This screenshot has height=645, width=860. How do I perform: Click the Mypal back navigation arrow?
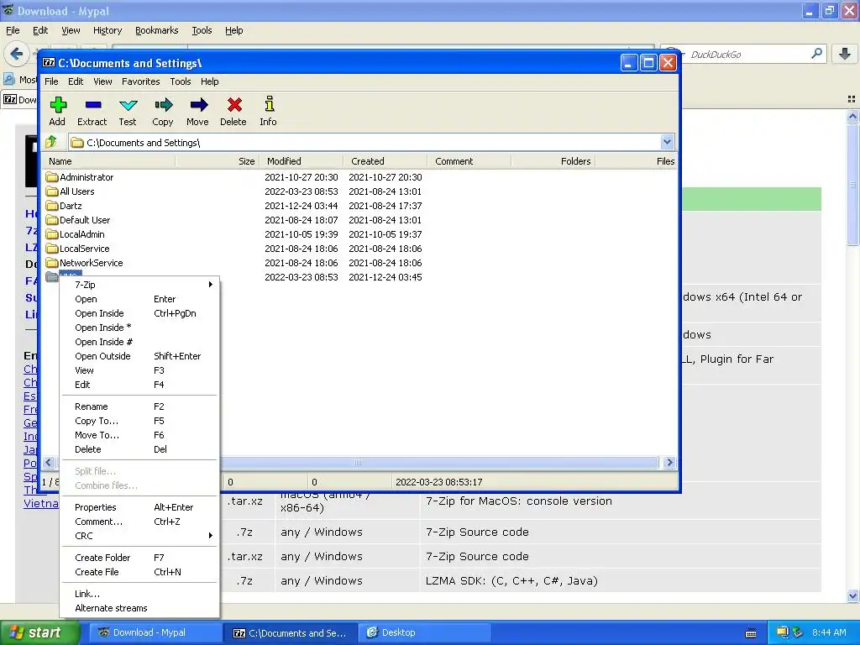pos(17,54)
